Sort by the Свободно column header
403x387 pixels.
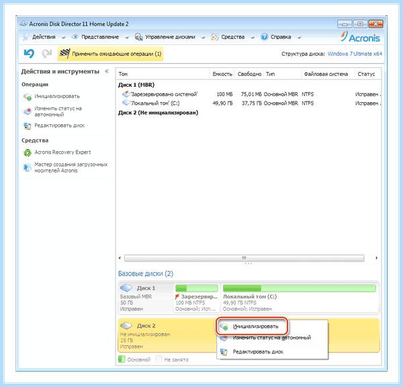coord(249,74)
